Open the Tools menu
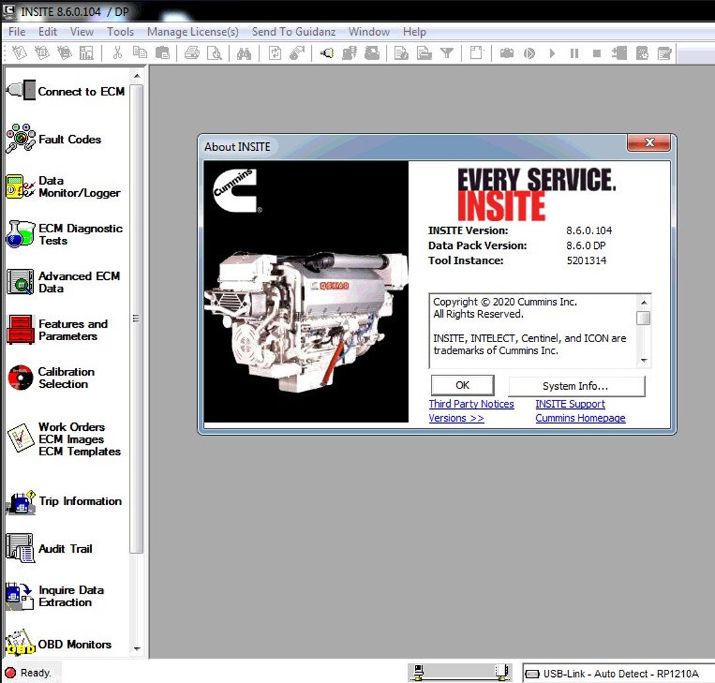The width and height of the screenshot is (715, 683). point(120,31)
